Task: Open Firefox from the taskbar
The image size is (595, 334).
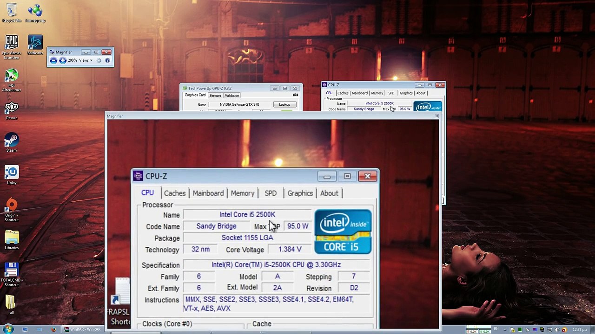Action: pyautogui.click(x=53, y=330)
